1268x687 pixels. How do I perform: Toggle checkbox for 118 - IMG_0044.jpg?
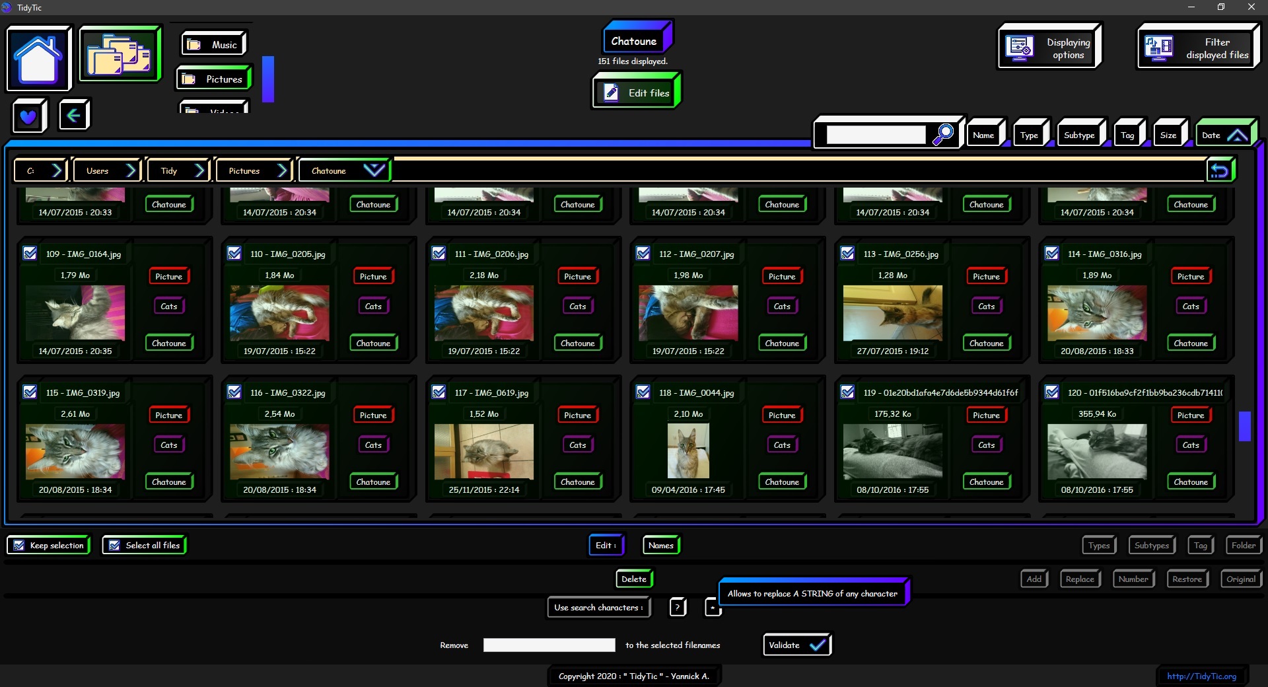pyautogui.click(x=643, y=392)
